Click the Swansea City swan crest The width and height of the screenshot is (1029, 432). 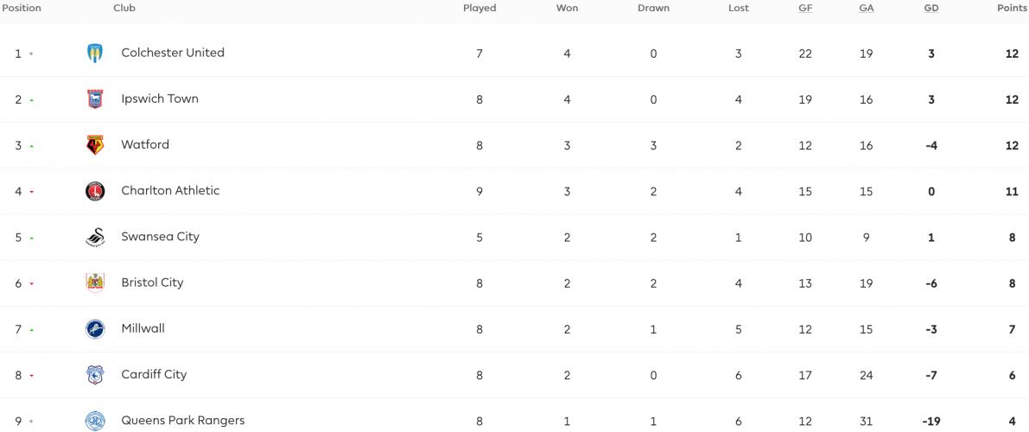95,237
